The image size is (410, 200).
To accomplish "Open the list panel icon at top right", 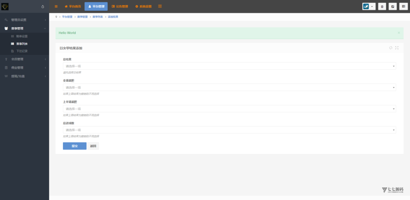I will tap(404, 6).
